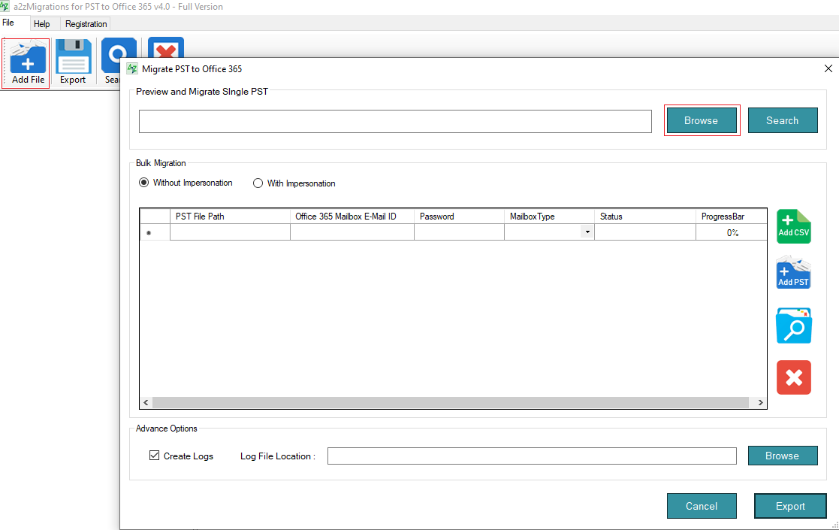Click the Export floppy disk toolbar icon
The height and width of the screenshot is (530, 839).
73,62
